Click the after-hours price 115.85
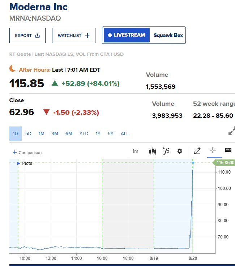235x266 pixels. click(x=26, y=83)
